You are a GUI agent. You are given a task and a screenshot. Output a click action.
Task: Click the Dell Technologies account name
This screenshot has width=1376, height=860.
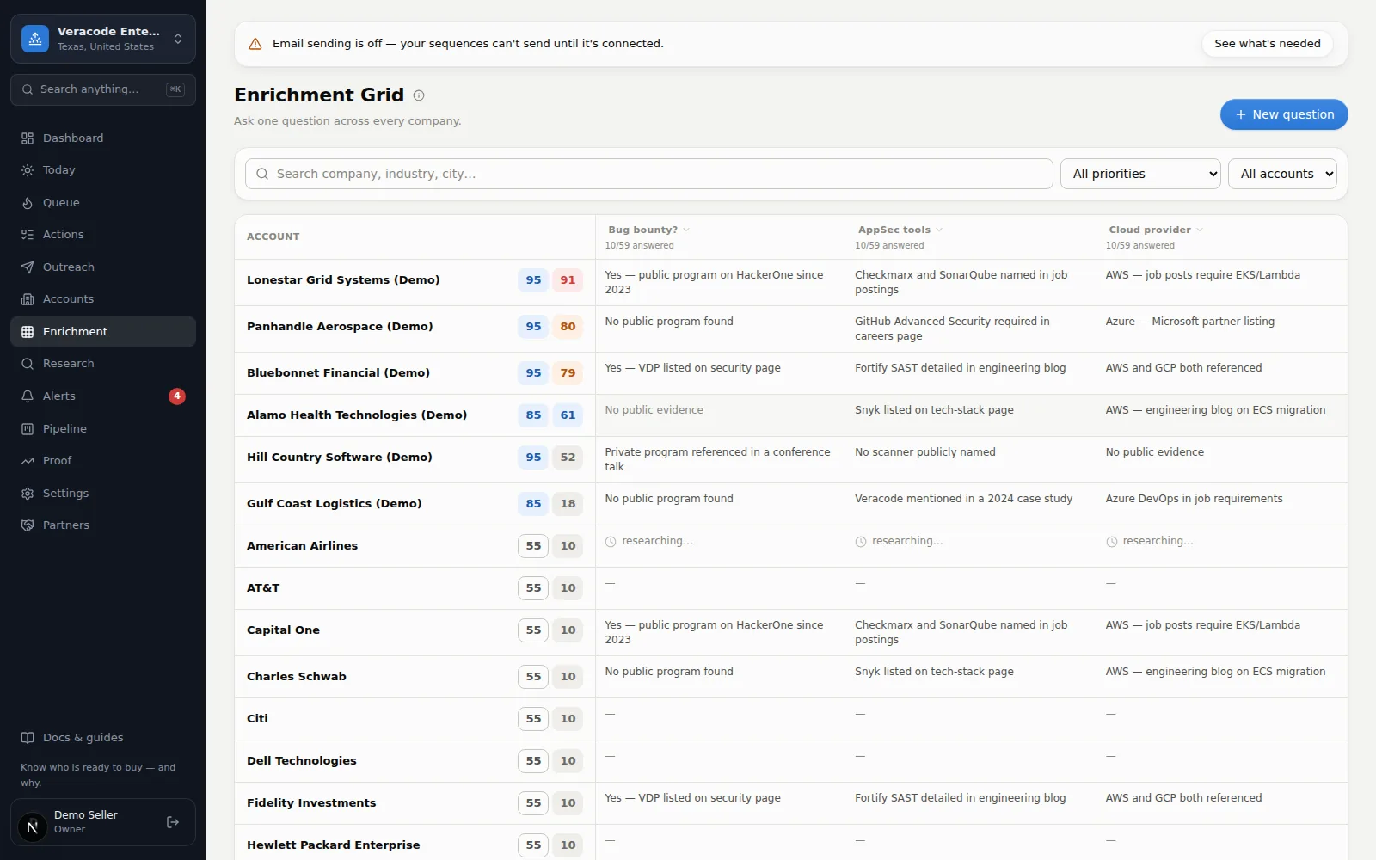point(302,761)
